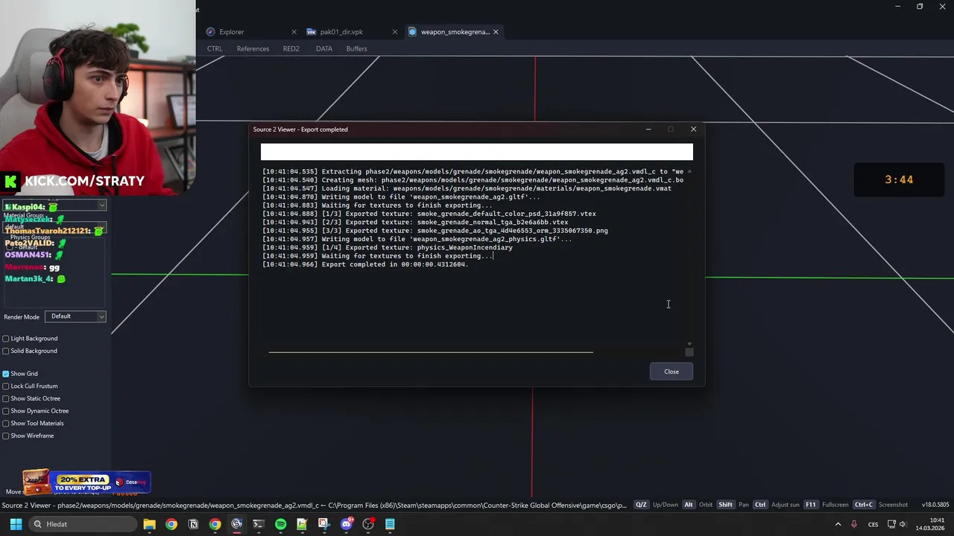Open the CTRL sub-tab

215,48
